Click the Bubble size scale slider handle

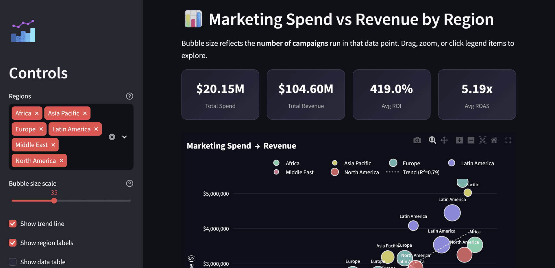[x=54, y=200]
